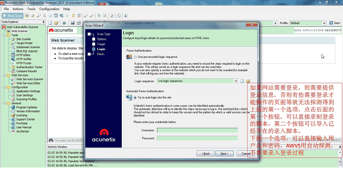Select Blind SQL Injector in the tree
The width and height of the screenshot is (343, 174).
27,51
